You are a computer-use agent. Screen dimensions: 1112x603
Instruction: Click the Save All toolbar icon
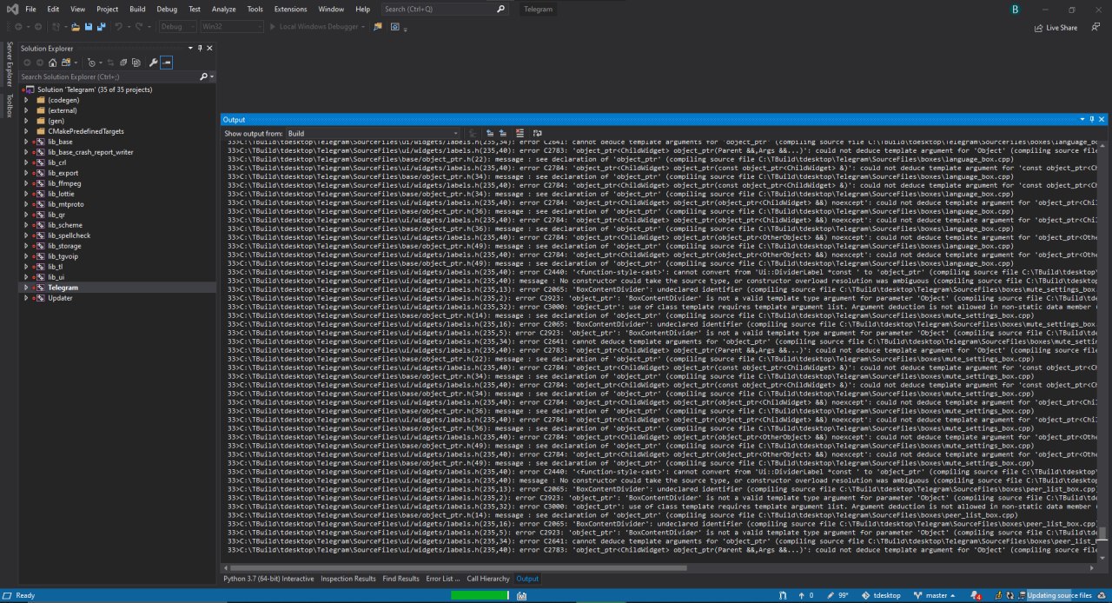(x=101, y=27)
